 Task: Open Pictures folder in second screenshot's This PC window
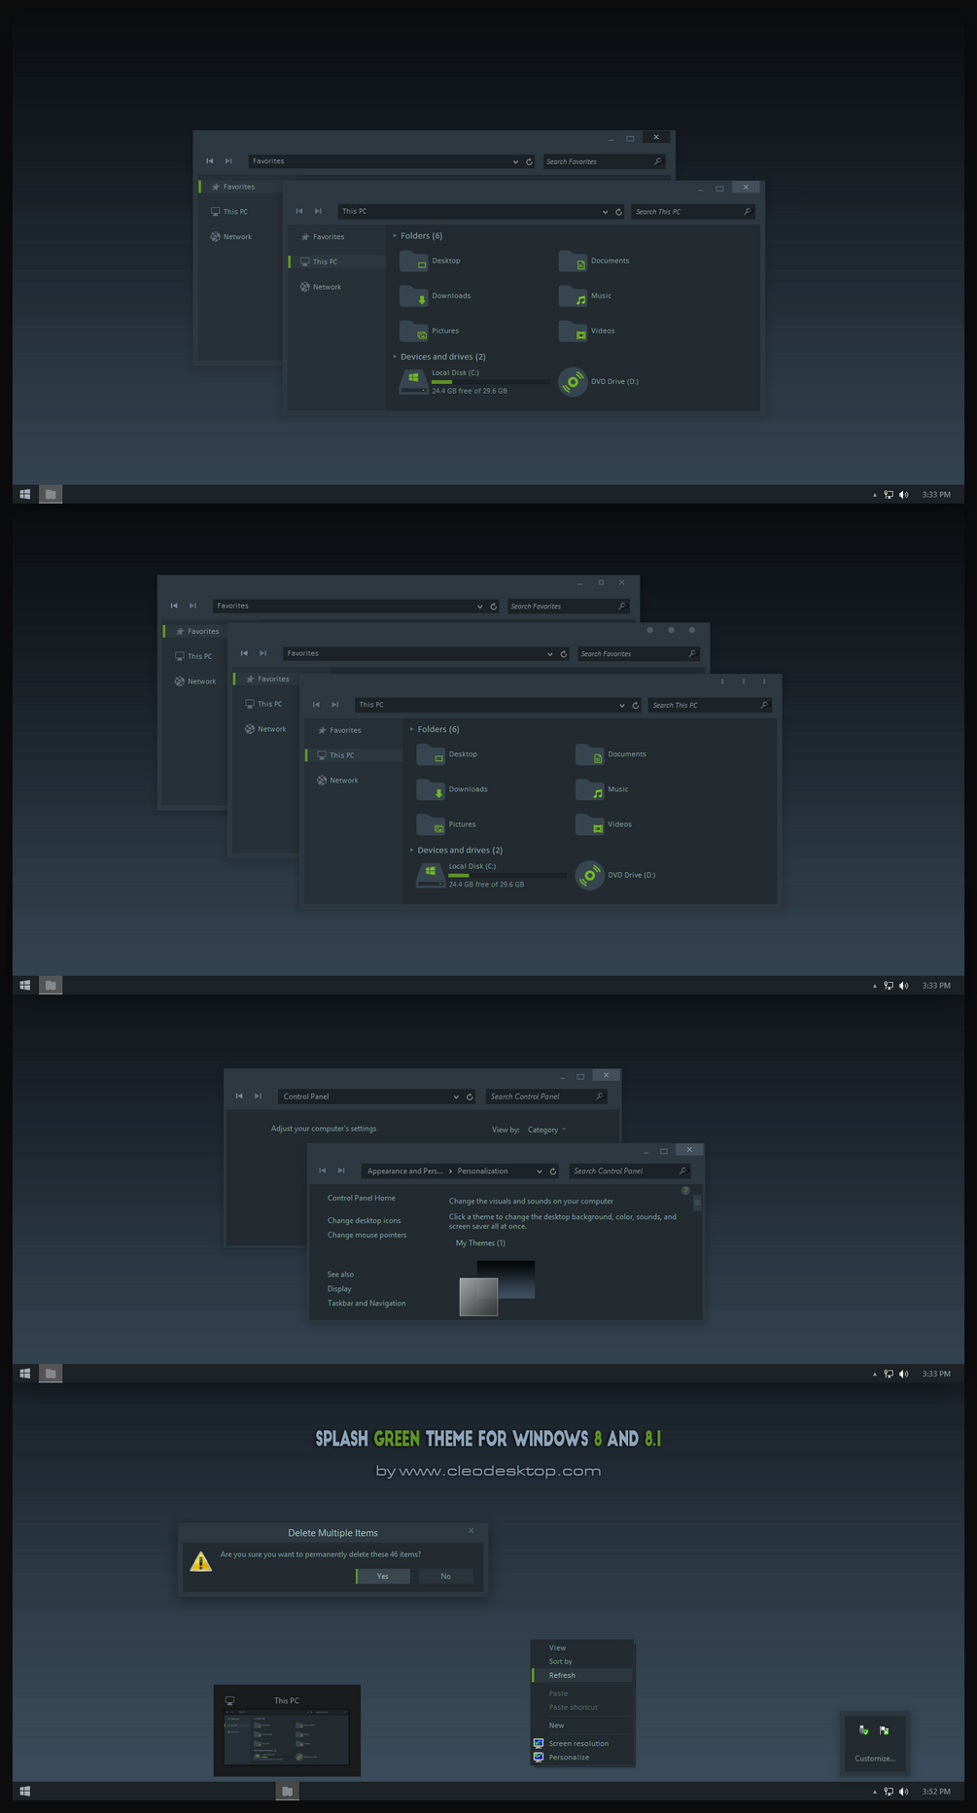(445, 824)
